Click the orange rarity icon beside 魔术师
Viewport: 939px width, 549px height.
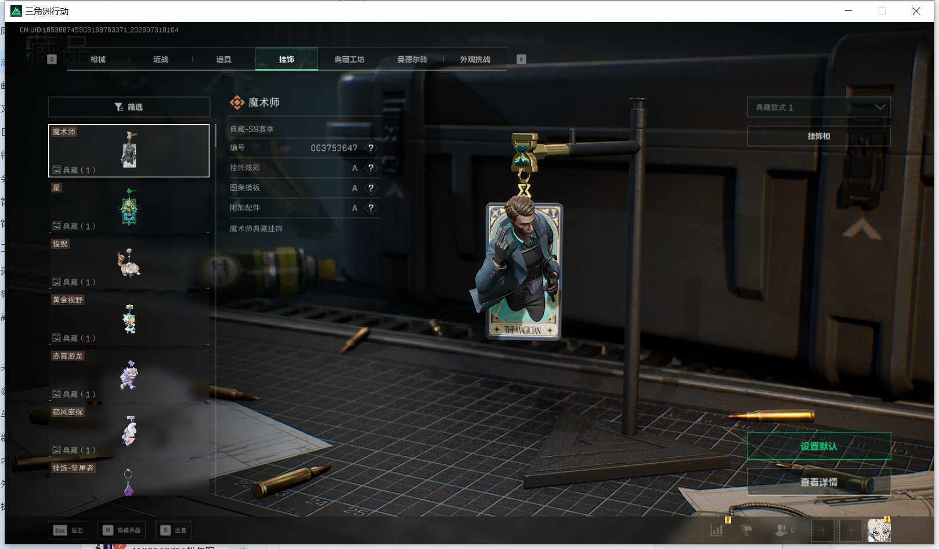coord(237,103)
